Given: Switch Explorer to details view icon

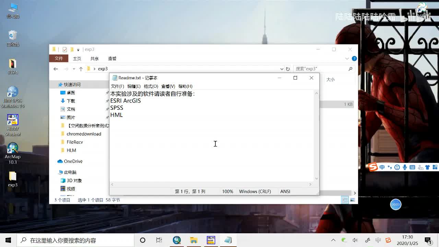Looking at the screenshot, I should click(345, 200).
